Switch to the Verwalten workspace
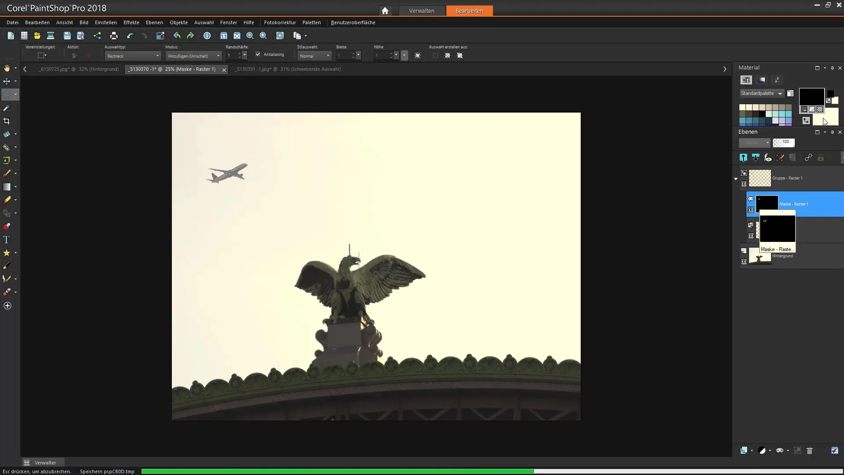Image resolution: width=844 pixels, height=475 pixels. (422, 11)
